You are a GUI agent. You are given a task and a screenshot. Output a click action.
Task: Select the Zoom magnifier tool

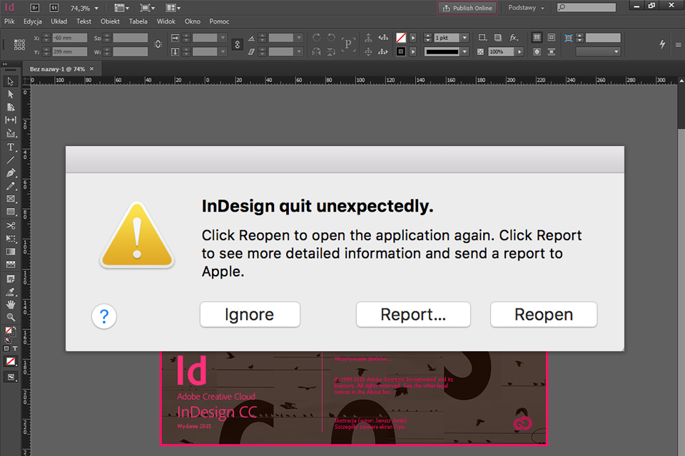pyautogui.click(x=11, y=317)
